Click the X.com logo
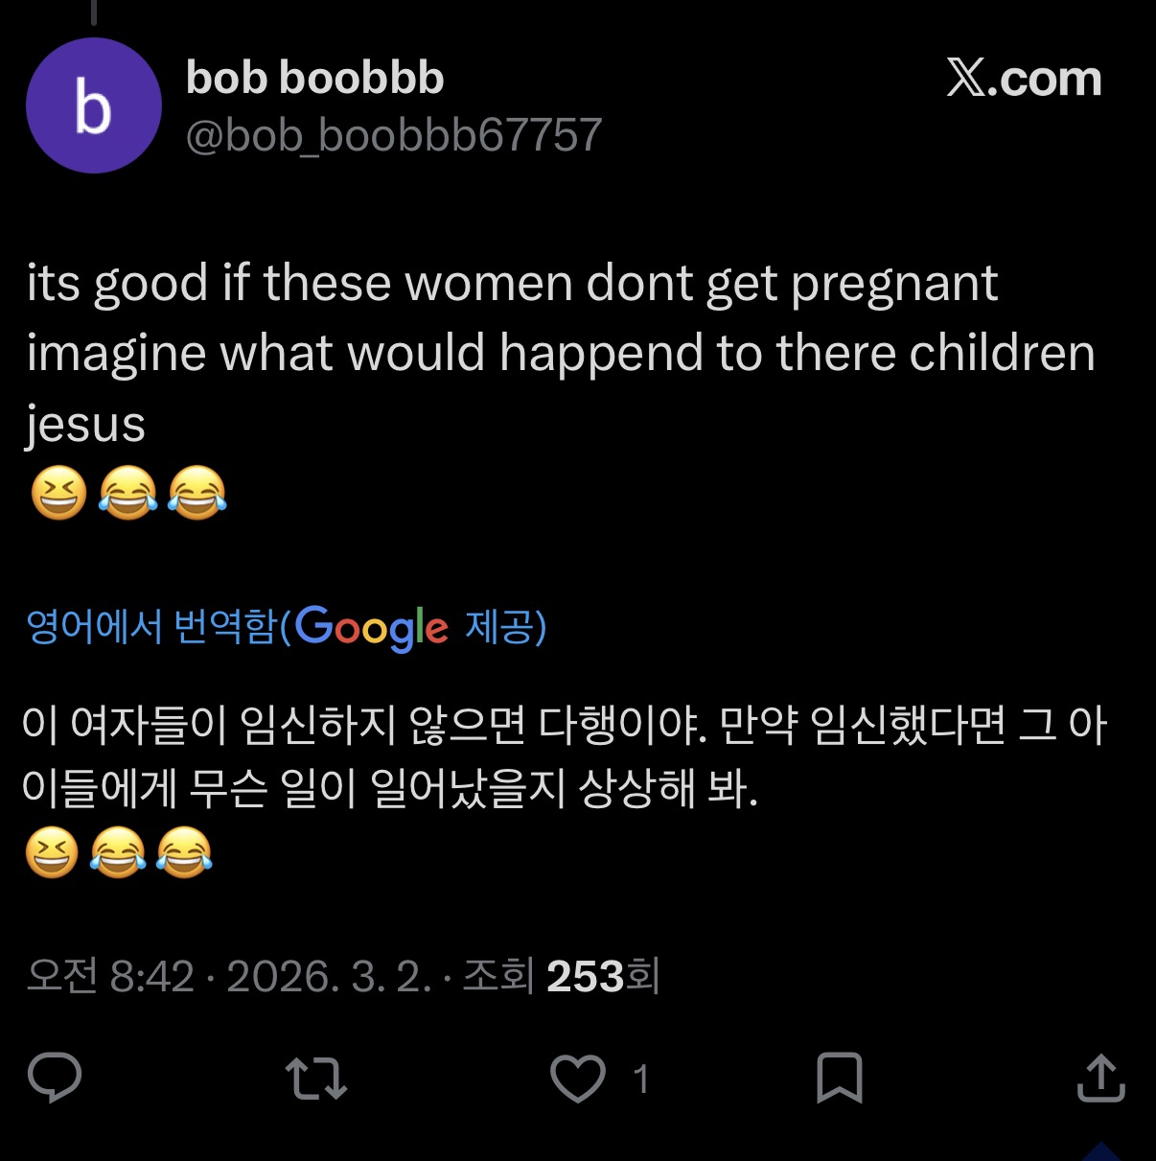The height and width of the screenshot is (1161, 1156). 1024,79
